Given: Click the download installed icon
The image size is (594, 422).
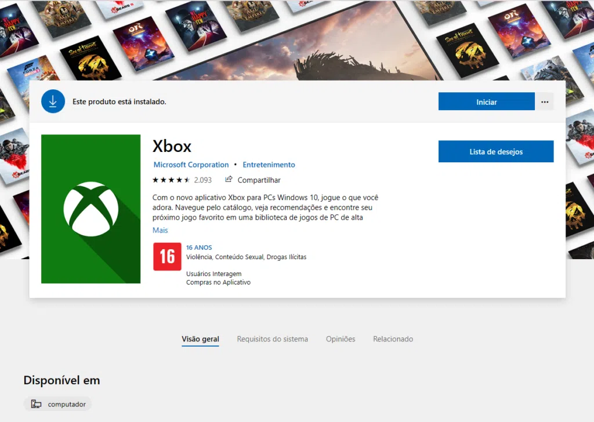Looking at the screenshot, I should pyautogui.click(x=53, y=101).
